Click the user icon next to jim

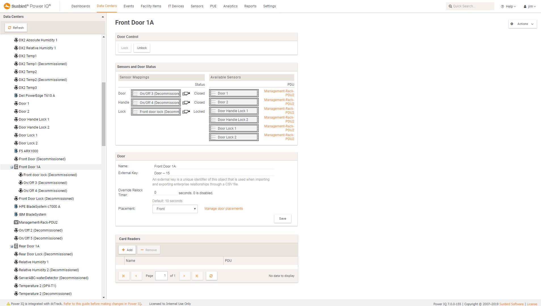[x=525, y=6]
